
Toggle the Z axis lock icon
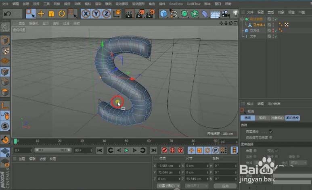pyautogui.click(x=106, y=14)
